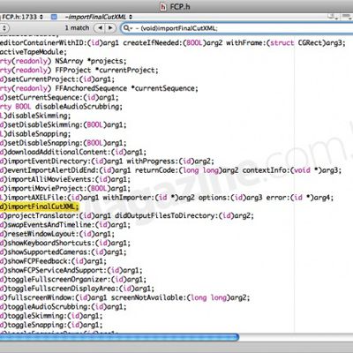Click 'NSArray *projects;' property line

64,61
